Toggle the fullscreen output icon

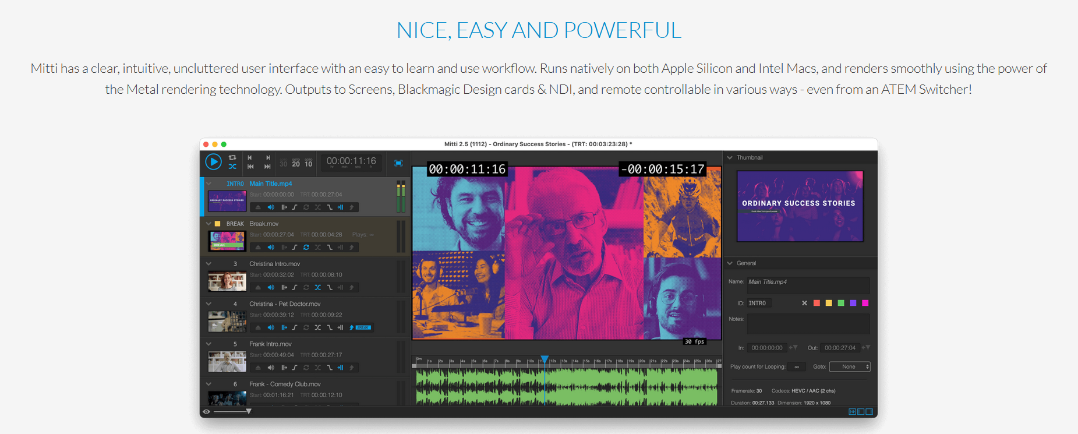coord(398,163)
